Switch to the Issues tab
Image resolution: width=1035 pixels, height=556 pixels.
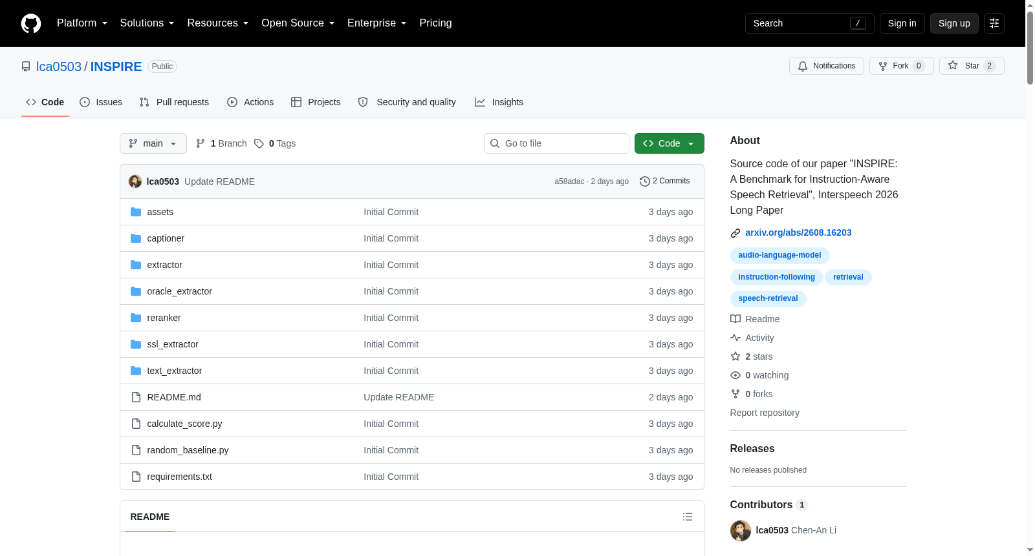point(101,102)
